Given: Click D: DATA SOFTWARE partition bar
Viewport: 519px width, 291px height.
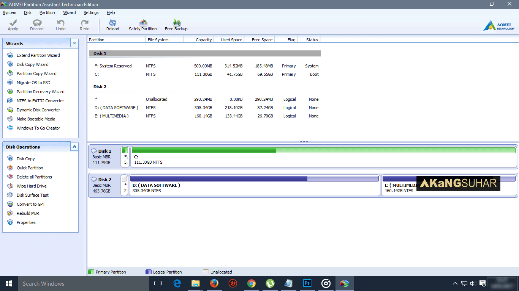Looking at the screenshot, I should coord(255,179).
